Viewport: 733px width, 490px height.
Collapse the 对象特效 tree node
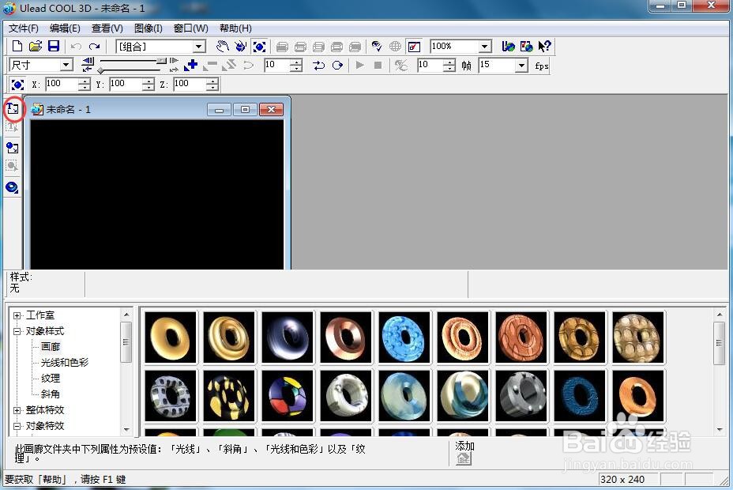tap(17, 427)
